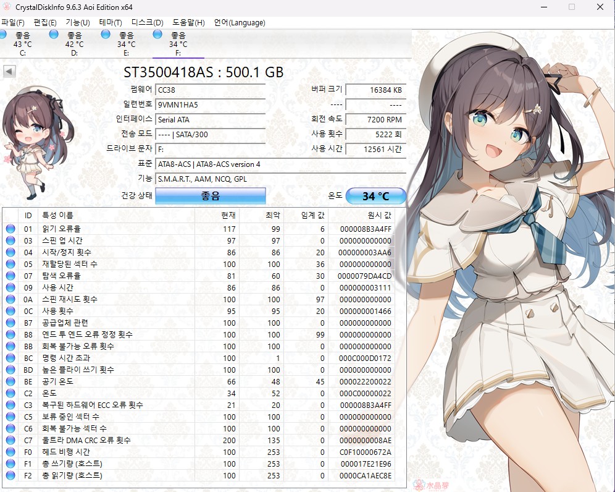Open the 기능(U) menu
The image size is (615, 492).
[x=78, y=22]
